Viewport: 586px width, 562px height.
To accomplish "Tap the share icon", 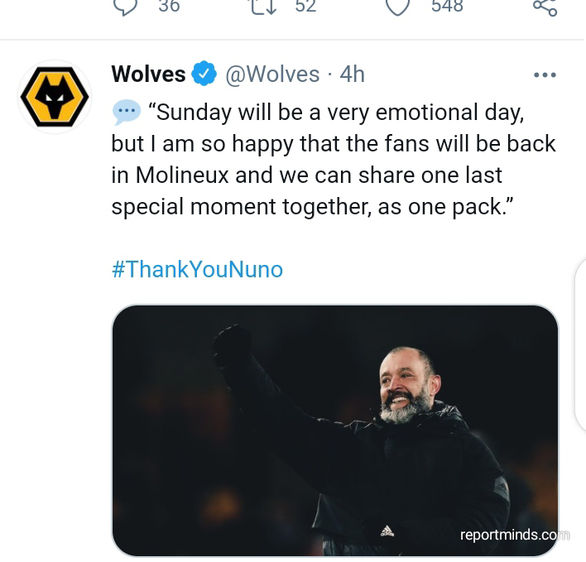I will (544, 7).
